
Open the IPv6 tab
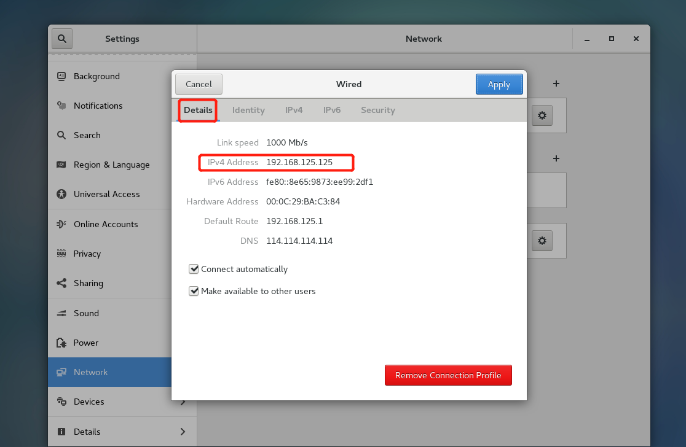332,110
